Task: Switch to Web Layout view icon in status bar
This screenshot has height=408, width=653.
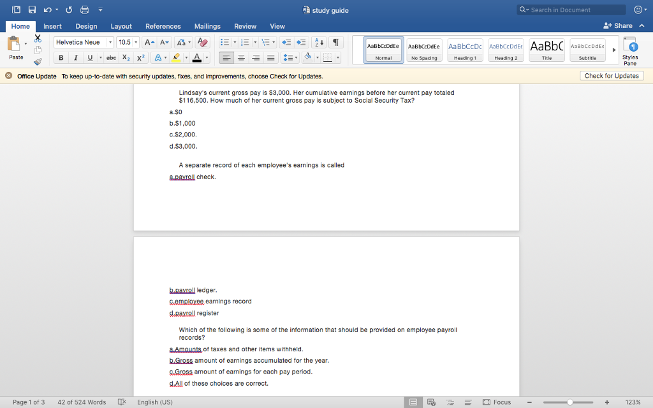Action: (432, 402)
